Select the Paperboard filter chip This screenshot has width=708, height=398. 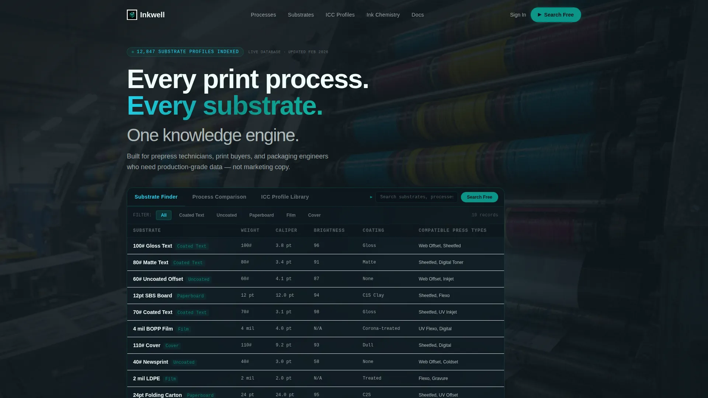261,215
